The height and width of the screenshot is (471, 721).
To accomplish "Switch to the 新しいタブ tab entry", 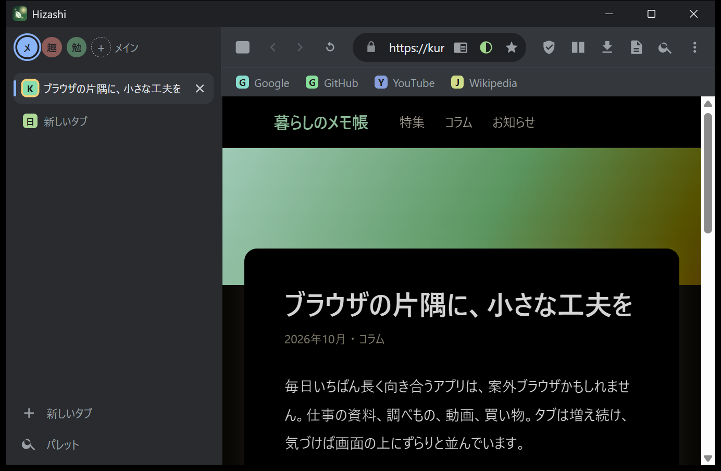I will pyautogui.click(x=113, y=121).
